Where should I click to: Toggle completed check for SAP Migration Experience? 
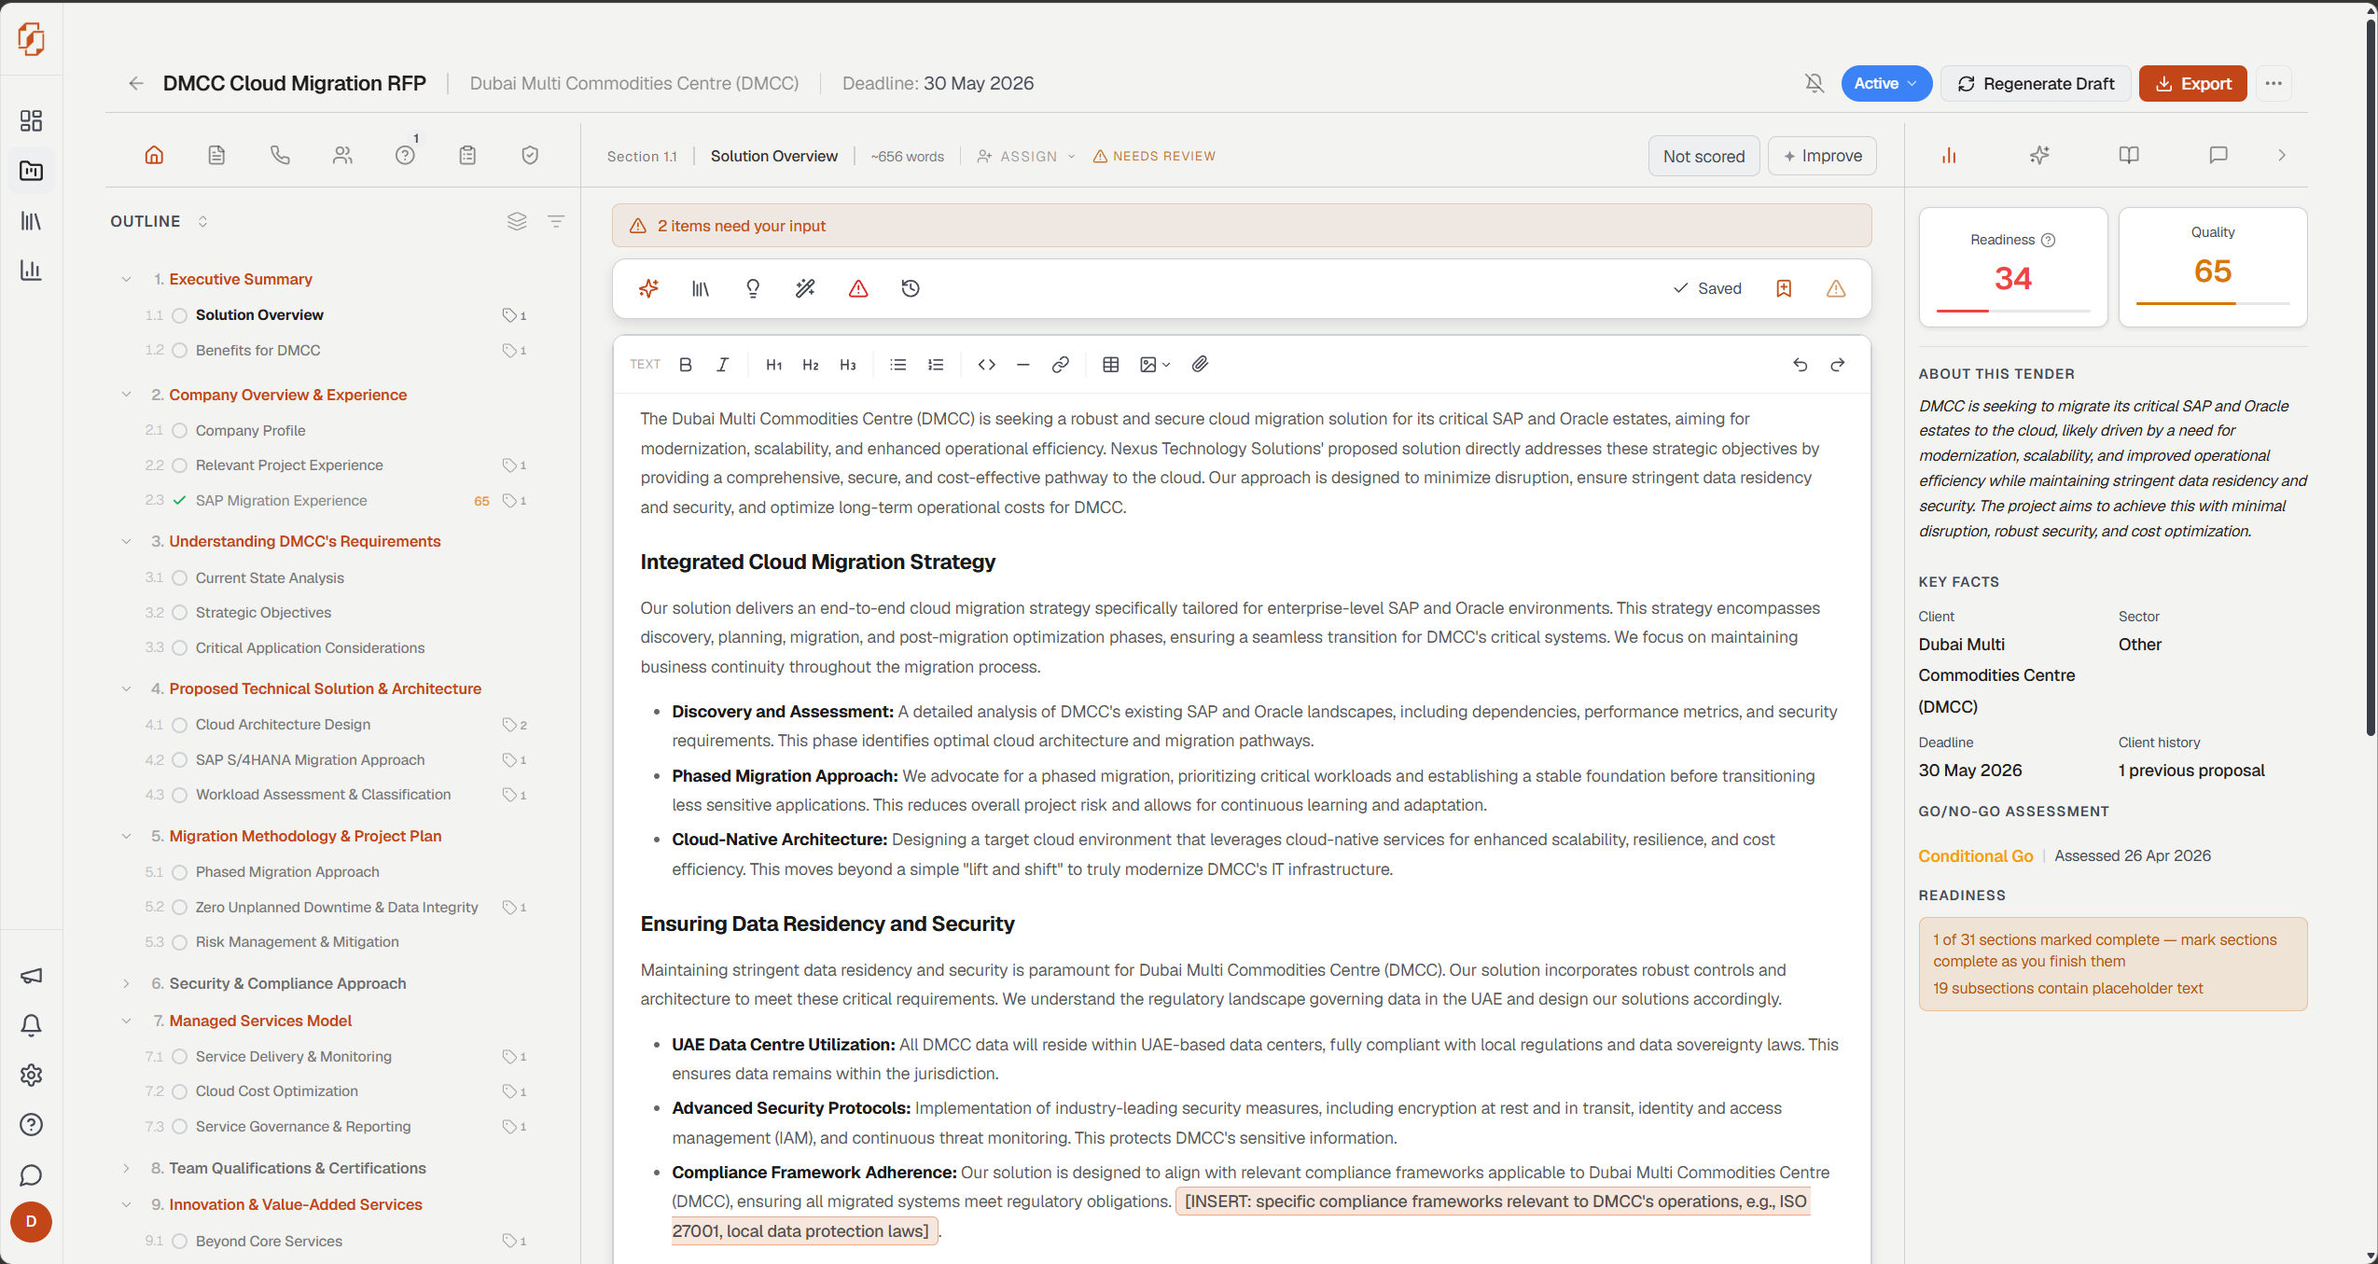click(x=180, y=501)
